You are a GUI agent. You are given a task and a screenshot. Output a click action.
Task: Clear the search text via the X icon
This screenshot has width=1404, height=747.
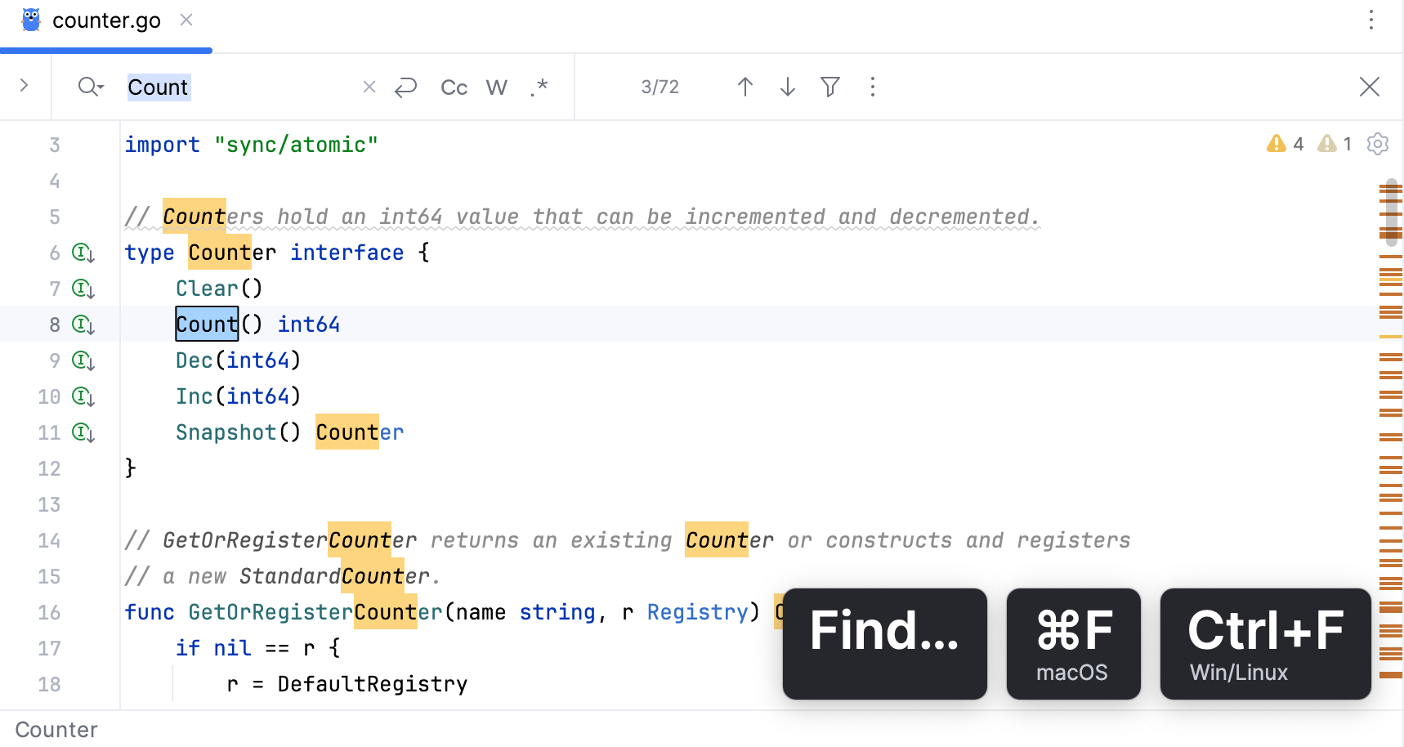point(369,87)
